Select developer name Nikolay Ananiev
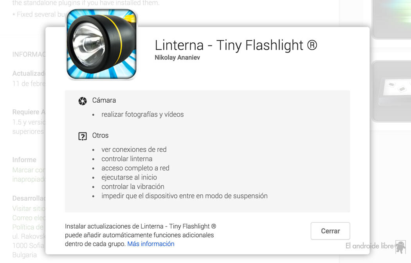 (x=177, y=58)
